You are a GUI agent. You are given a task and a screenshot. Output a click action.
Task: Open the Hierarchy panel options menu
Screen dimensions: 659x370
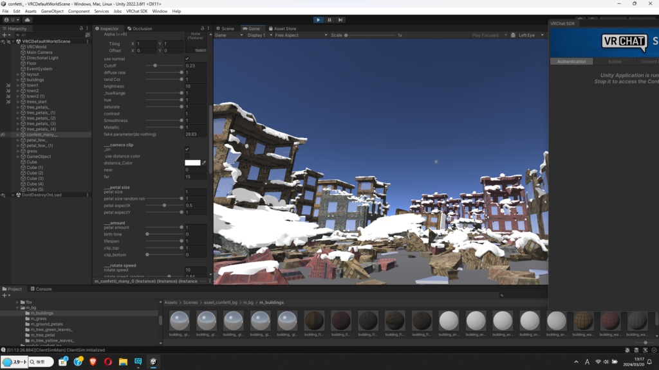click(88, 28)
